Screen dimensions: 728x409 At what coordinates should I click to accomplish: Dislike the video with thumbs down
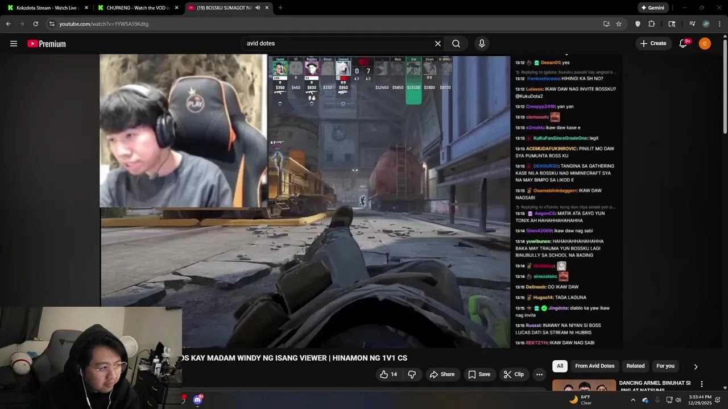412,374
